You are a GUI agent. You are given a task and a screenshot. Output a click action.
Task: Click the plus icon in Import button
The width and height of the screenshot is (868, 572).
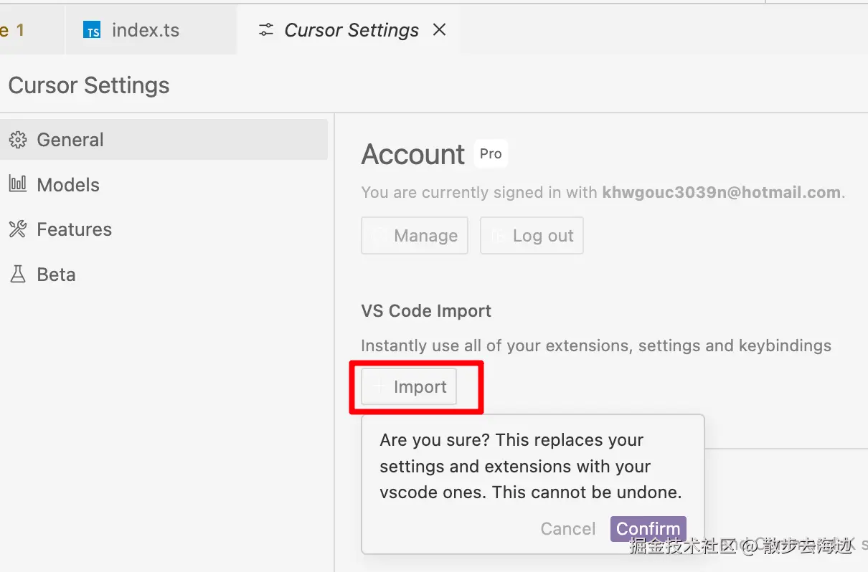pyautogui.click(x=379, y=387)
